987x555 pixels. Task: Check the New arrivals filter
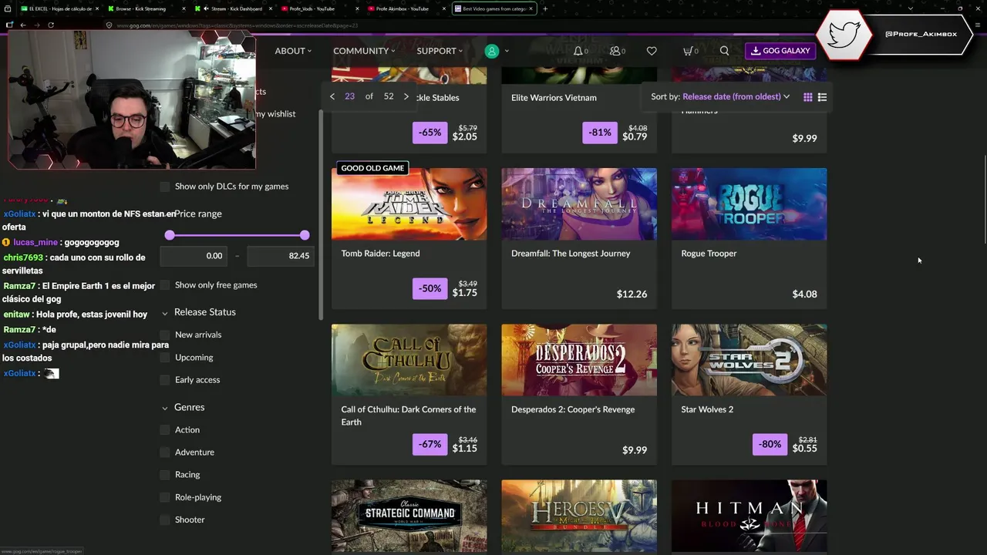click(x=165, y=335)
